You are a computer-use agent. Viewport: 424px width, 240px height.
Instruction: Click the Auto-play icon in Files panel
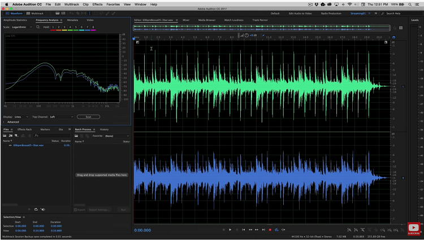tap(43, 210)
